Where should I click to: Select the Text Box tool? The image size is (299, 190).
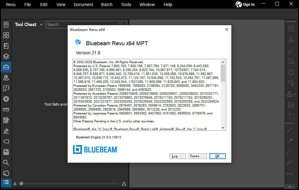(x=291, y=29)
